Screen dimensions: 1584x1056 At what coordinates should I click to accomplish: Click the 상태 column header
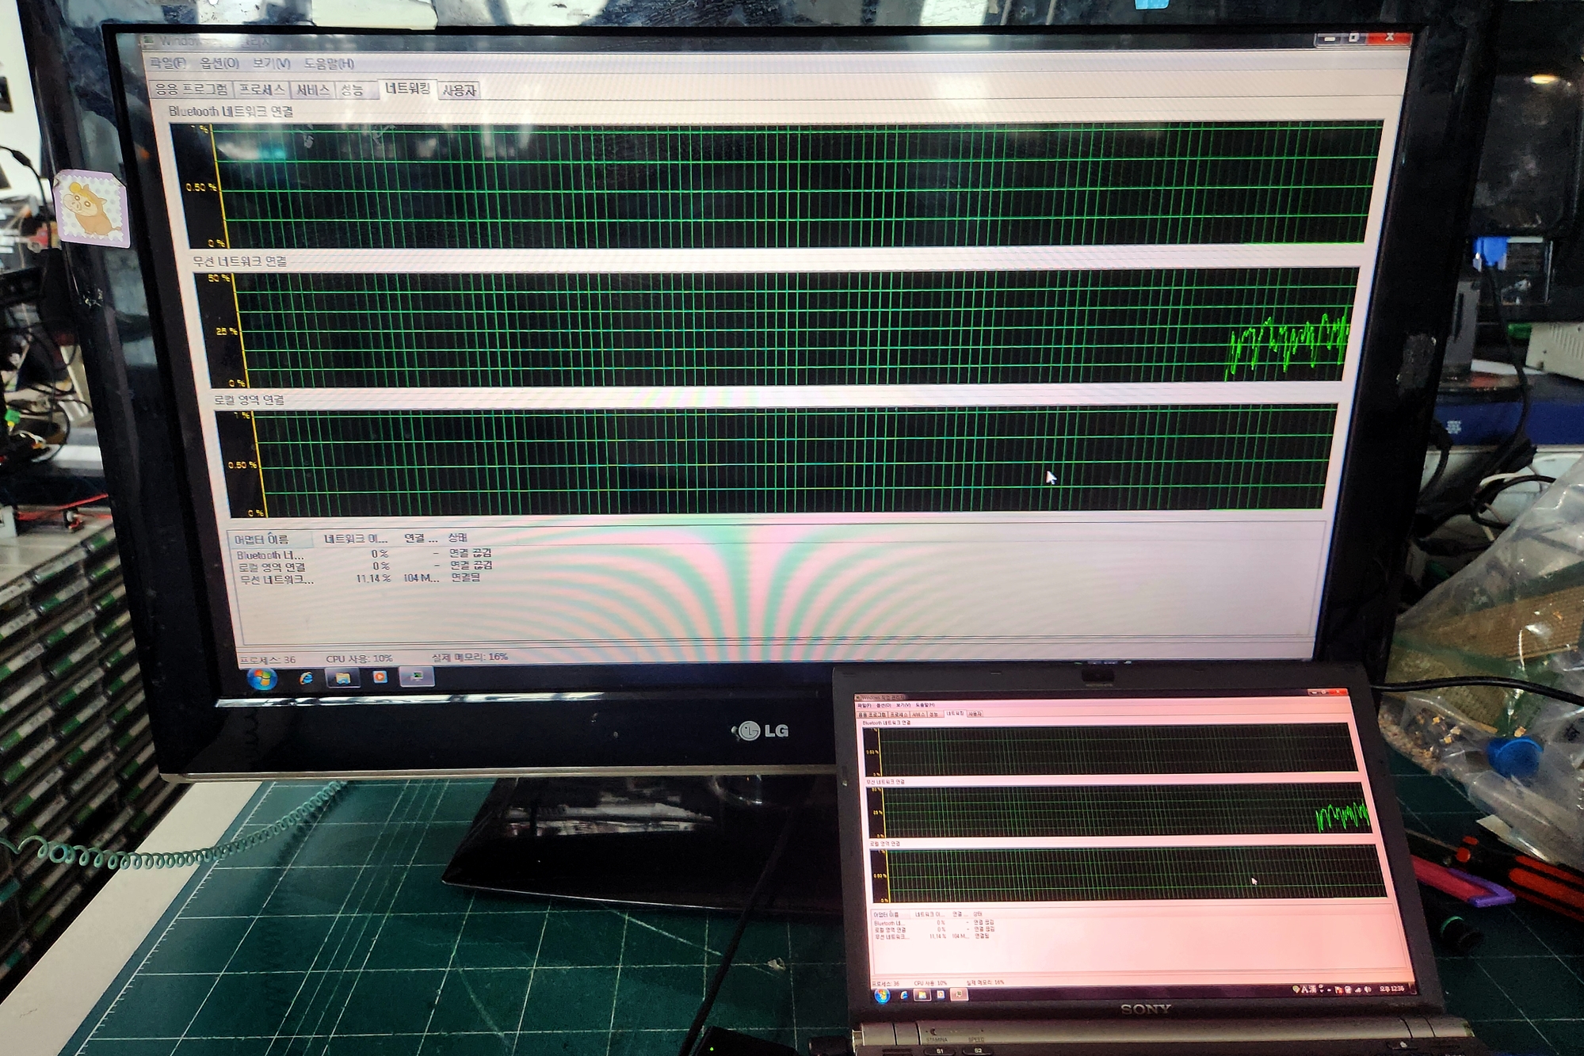click(458, 538)
